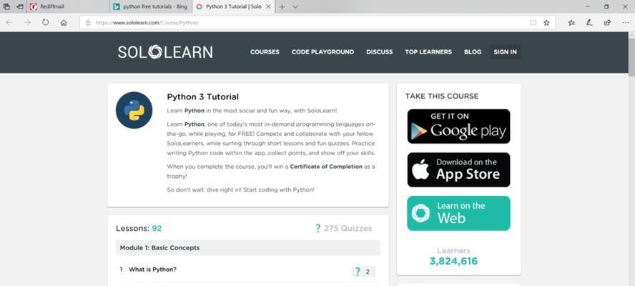Click the browser Forward arrow

click(27, 23)
